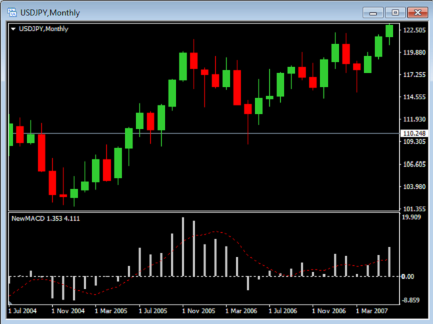433x324 pixels.
Task: Click the 1 Mar 2005 date label
Action: (x=111, y=311)
